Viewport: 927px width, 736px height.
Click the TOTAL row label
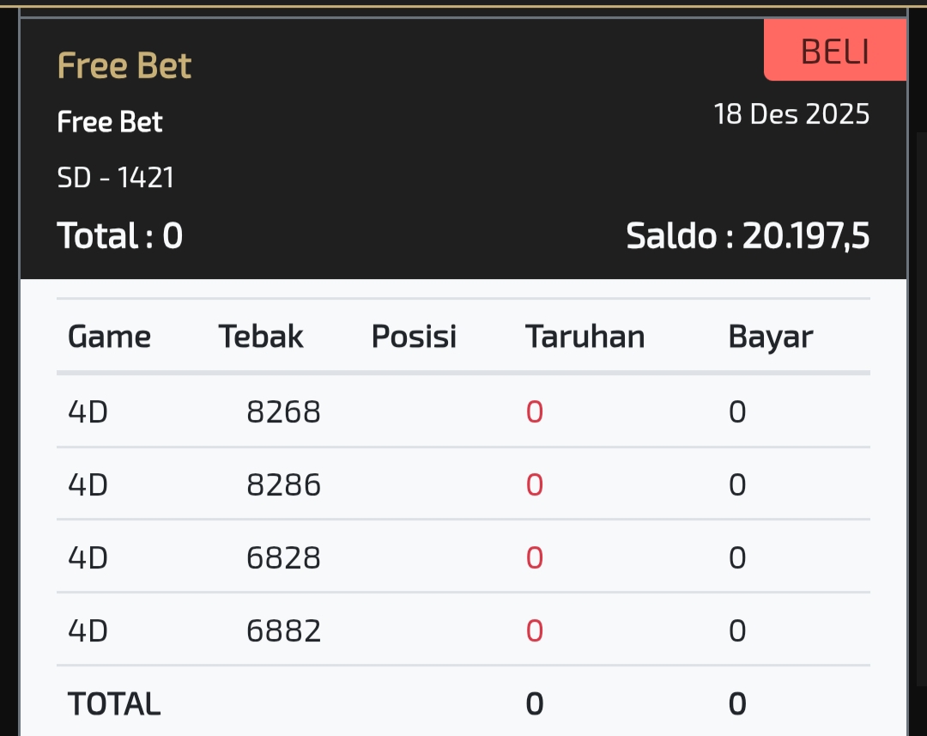(114, 704)
